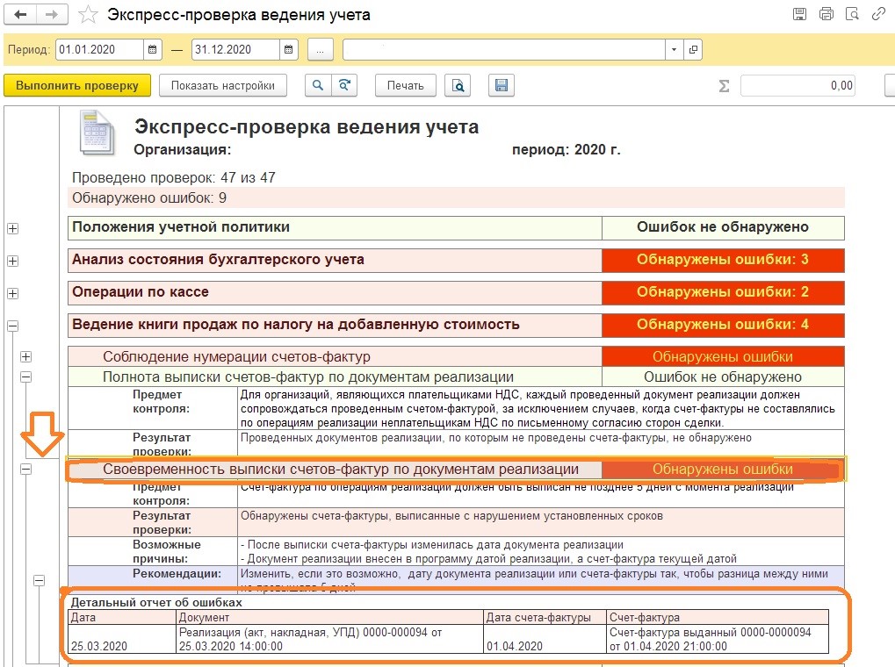The width and height of the screenshot is (895, 667).
Task: Click invoice date cell 01.04.2020
Action: click(x=545, y=639)
